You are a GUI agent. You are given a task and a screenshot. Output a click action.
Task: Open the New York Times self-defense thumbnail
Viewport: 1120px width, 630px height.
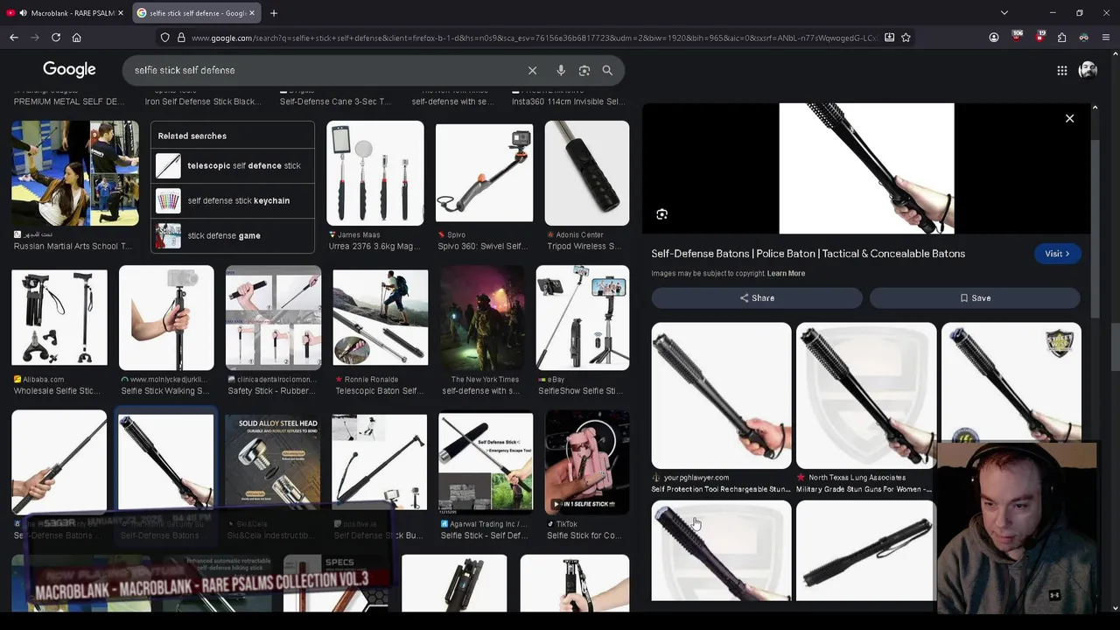482,318
